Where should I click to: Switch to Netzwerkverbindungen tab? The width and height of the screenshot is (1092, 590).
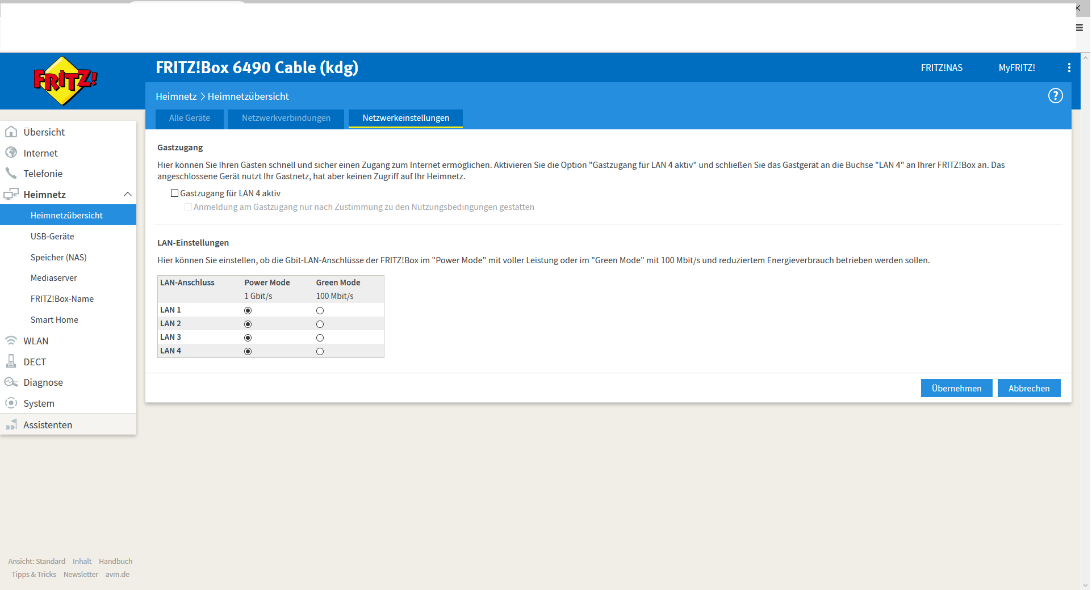[x=286, y=118]
